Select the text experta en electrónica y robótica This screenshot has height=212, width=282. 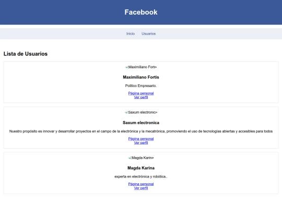pos(141,177)
